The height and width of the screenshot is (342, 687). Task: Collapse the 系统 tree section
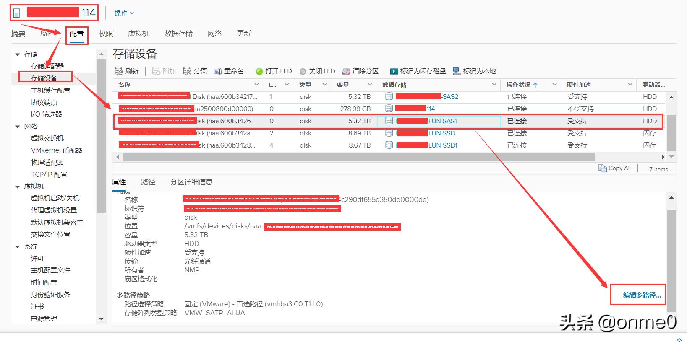(18, 247)
